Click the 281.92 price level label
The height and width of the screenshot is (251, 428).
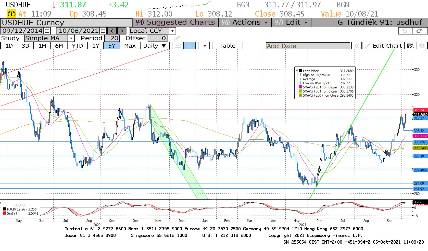point(420,189)
